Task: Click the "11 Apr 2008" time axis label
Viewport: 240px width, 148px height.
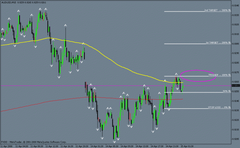Action: point(7,146)
